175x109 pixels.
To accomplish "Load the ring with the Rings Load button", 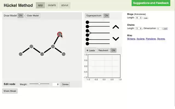I will click(x=145, y=18).
